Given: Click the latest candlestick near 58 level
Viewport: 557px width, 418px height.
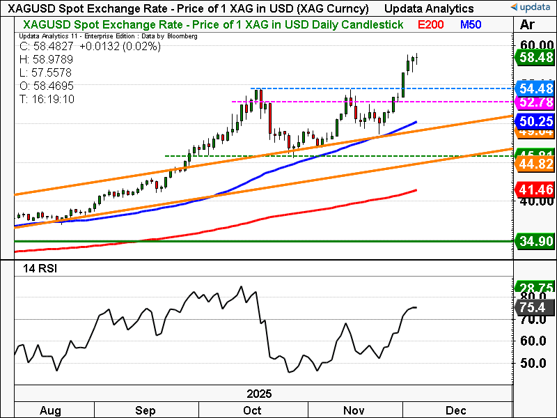Looking at the screenshot, I should (x=416, y=59).
